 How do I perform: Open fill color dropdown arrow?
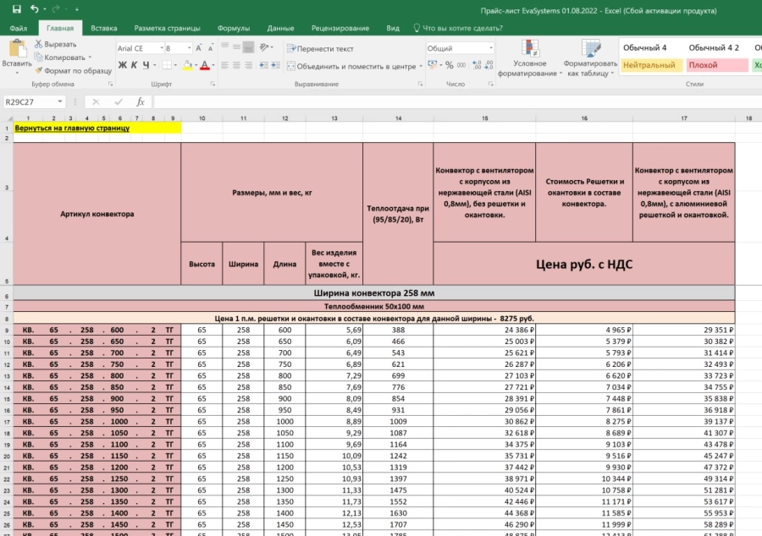[196, 65]
